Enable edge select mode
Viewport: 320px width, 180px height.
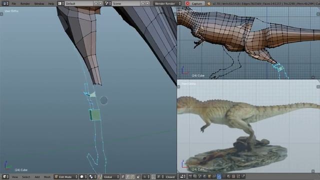pos(127,176)
